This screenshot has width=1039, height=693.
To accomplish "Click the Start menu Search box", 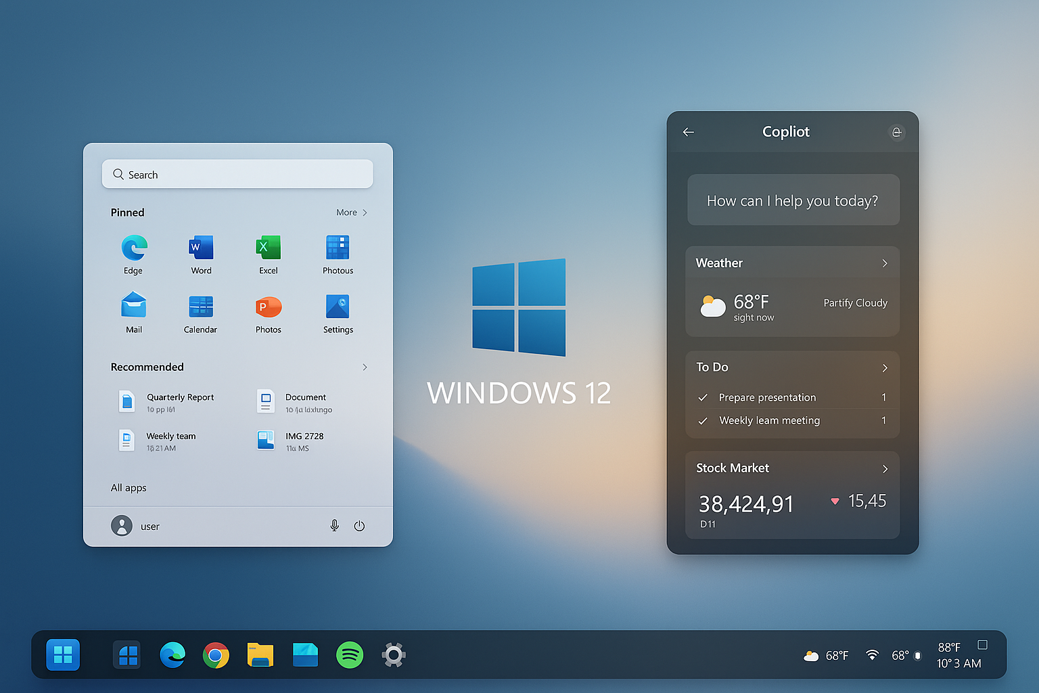I will pos(237,174).
